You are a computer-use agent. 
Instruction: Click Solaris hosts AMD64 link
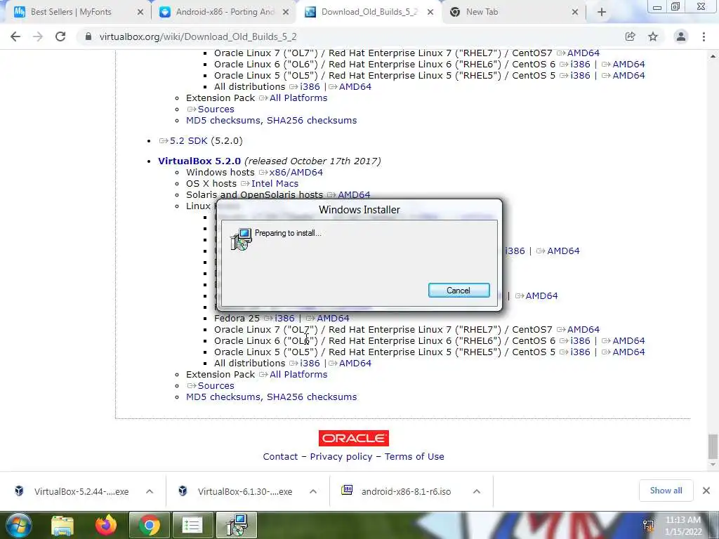[354, 195]
